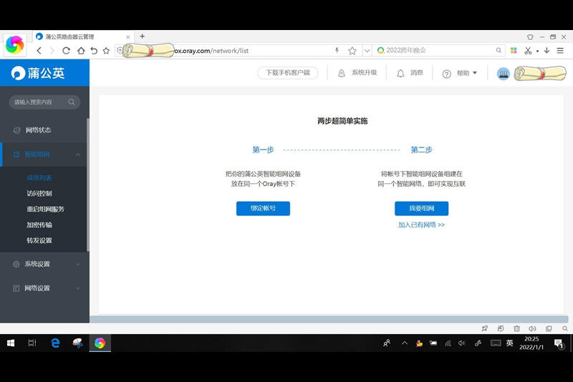The height and width of the screenshot is (382, 573).
Task: Click the taskbar clock showing 20:25
Action: pyautogui.click(x=531, y=343)
